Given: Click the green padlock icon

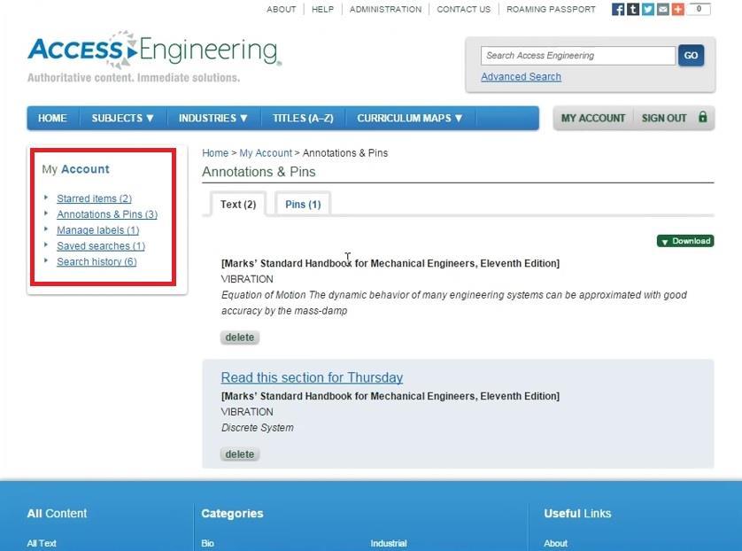Looking at the screenshot, I should pyautogui.click(x=703, y=117).
